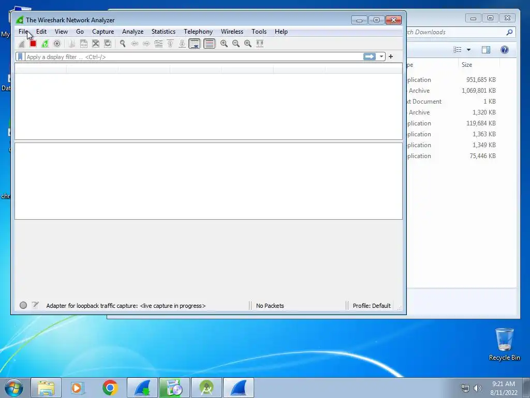Click the expert information circle in status bar
Screen dimensions: 530x398
[23, 305]
